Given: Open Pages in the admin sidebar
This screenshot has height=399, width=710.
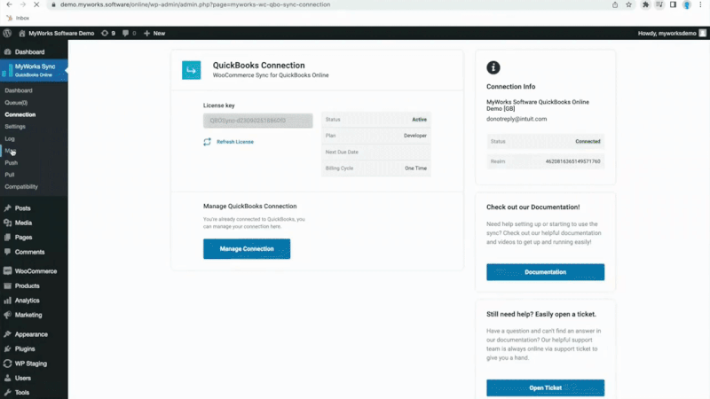Looking at the screenshot, I should tap(23, 237).
